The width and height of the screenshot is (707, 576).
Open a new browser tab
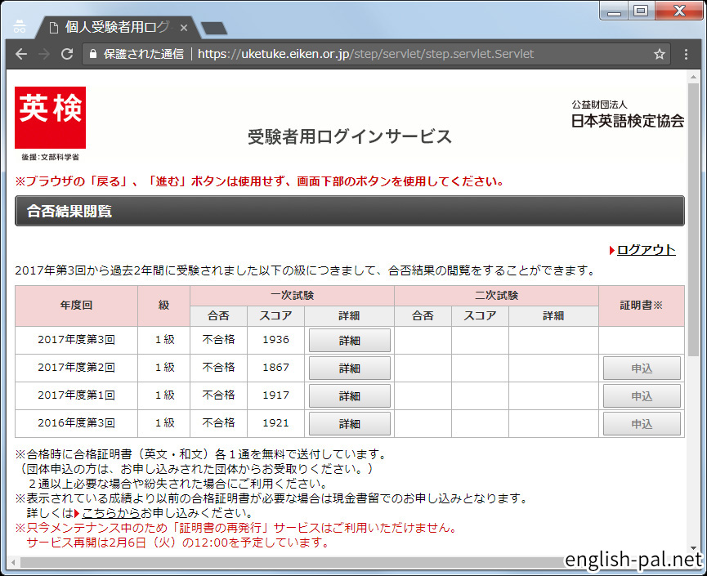(214, 29)
